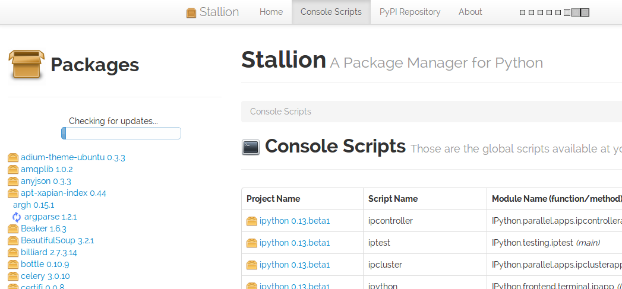Click the package icon in the ipcontroller row

pyautogui.click(x=252, y=221)
